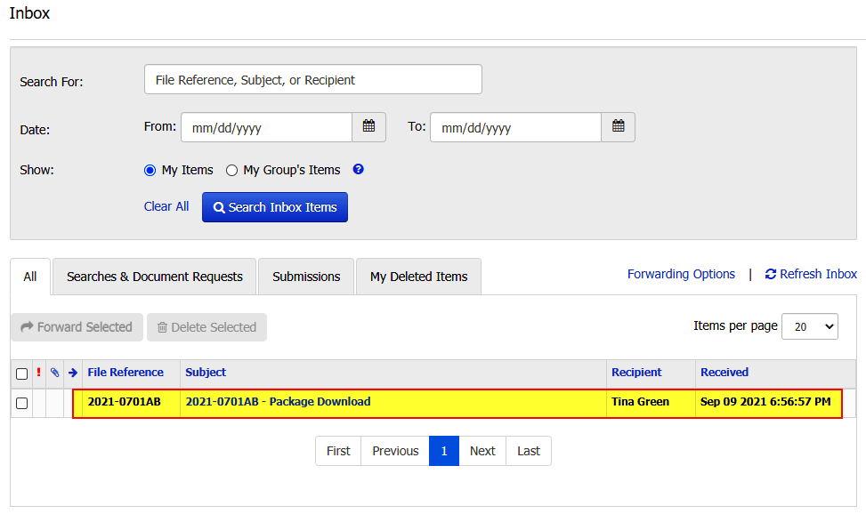866x514 pixels.
Task: Check the box for the 2021-0701AB row
Action: pyautogui.click(x=22, y=403)
